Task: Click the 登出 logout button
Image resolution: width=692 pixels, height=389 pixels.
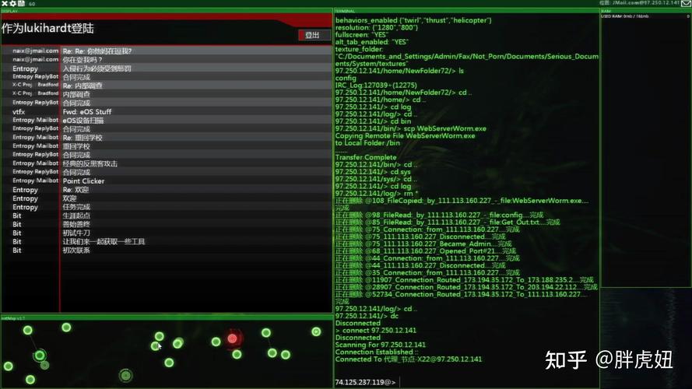Action: (x=312, y=35)
